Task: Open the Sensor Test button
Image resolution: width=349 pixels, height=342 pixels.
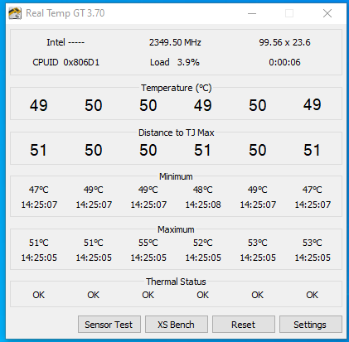Action: 109,325
